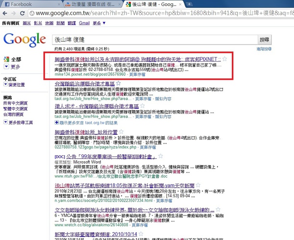Filter by 台灣的網頁

[13, 114]
